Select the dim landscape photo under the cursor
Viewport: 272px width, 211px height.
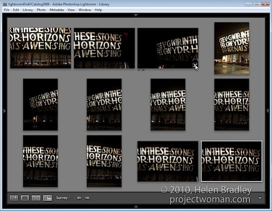[x=168, y=48]
